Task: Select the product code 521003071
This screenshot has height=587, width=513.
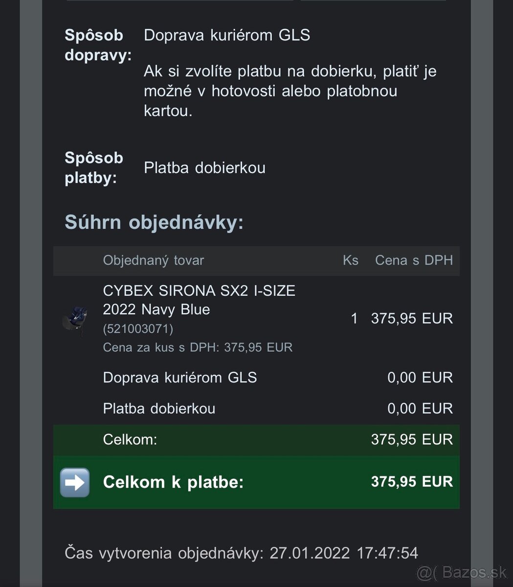Action: tap(138, 329)
